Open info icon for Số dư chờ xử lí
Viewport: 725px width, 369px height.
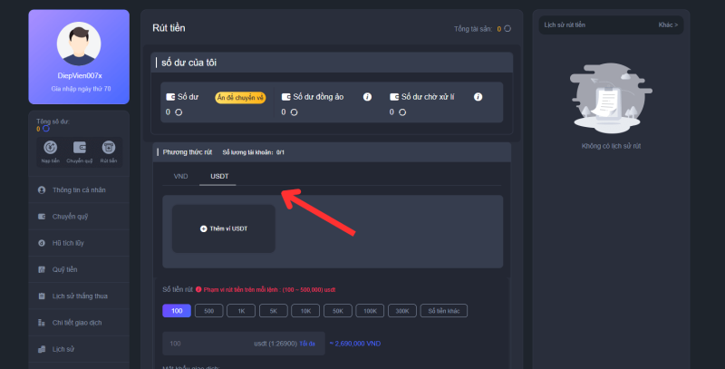[478, 97]
